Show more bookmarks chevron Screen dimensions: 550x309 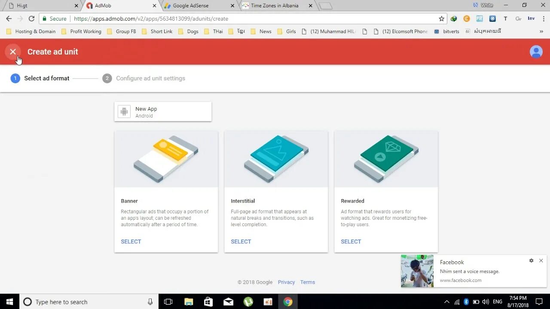click(541, 31)
